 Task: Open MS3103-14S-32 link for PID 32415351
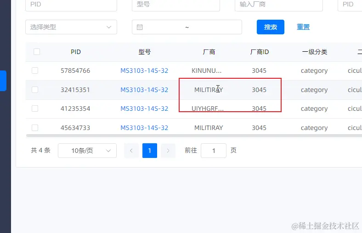tap(144, 90)
